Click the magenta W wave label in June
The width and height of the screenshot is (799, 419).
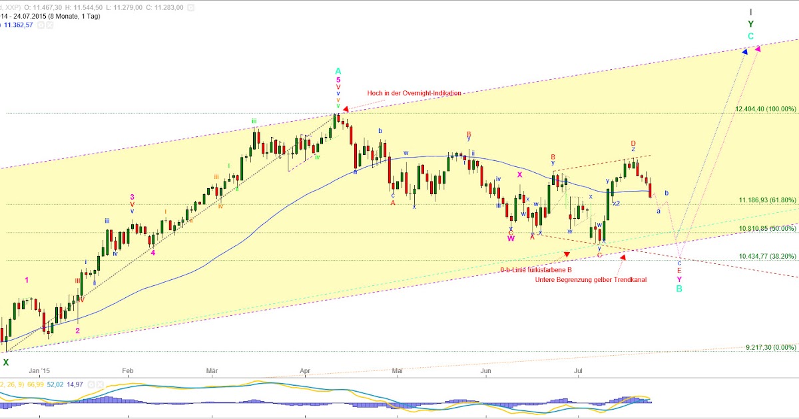pyautogui.click(x=511, y=237)
